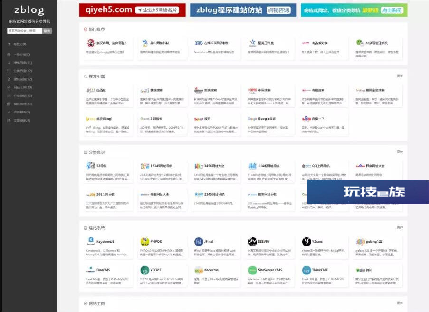Click the black YXcms logo icon
Viewport: 429px width, 312px height.
(306, 241)
